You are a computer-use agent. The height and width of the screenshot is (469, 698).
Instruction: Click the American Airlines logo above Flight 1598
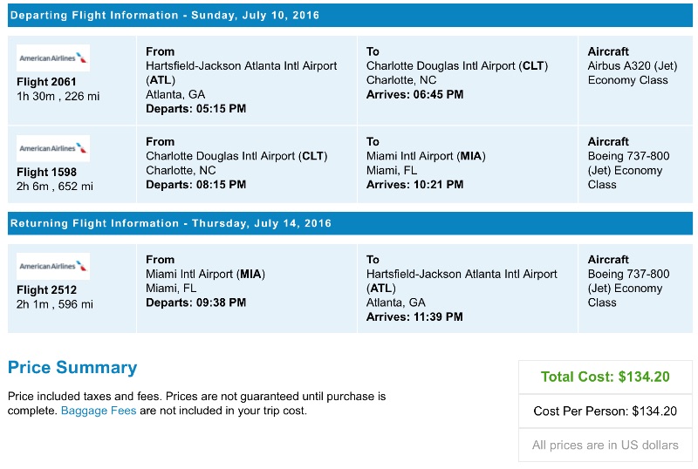pyautogui.click(x=53, y=148)
